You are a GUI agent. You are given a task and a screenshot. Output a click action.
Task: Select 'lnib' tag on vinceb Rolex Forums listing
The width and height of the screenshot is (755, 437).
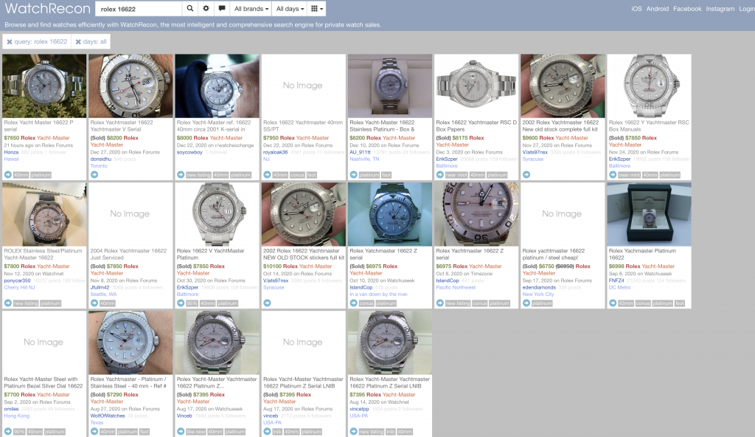pos(277,431)
